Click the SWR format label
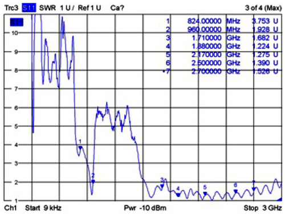285x215 pixels. [47, 8]
